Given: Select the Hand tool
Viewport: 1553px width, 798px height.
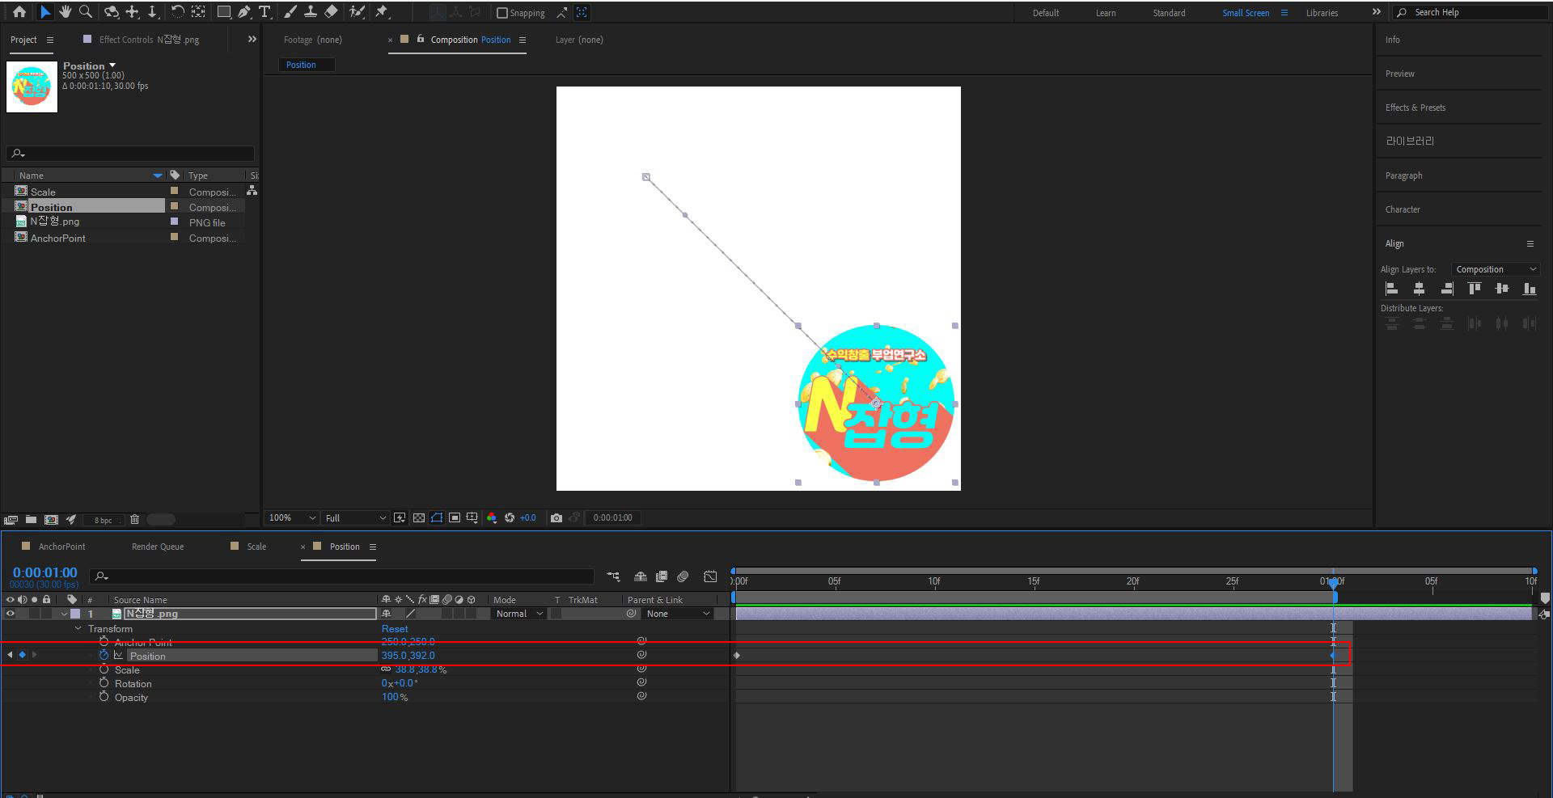Looking at the screenshot, I should click(65, 12).
